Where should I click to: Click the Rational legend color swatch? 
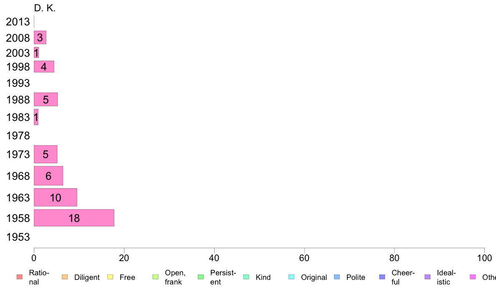20,277
